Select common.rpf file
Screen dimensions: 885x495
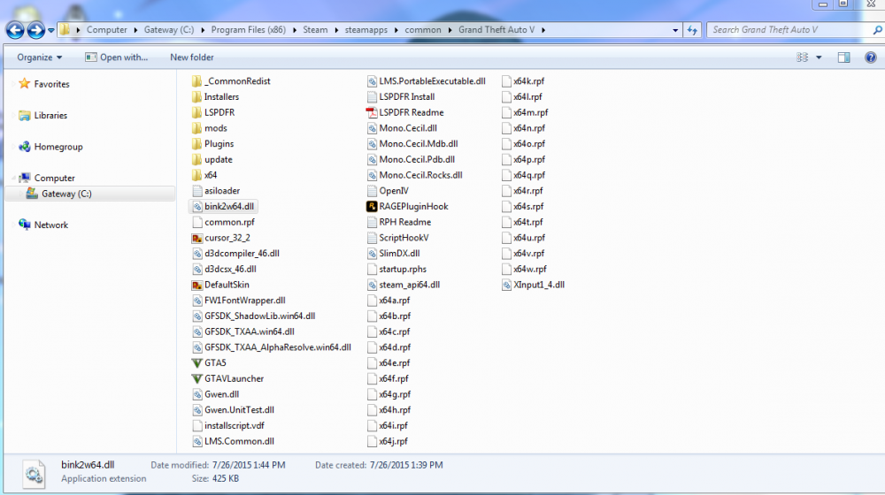click(224, 222)
